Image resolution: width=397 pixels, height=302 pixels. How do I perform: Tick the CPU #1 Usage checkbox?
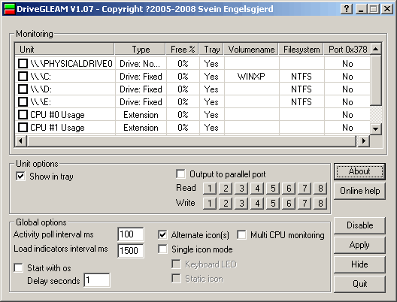coord(23,127)
